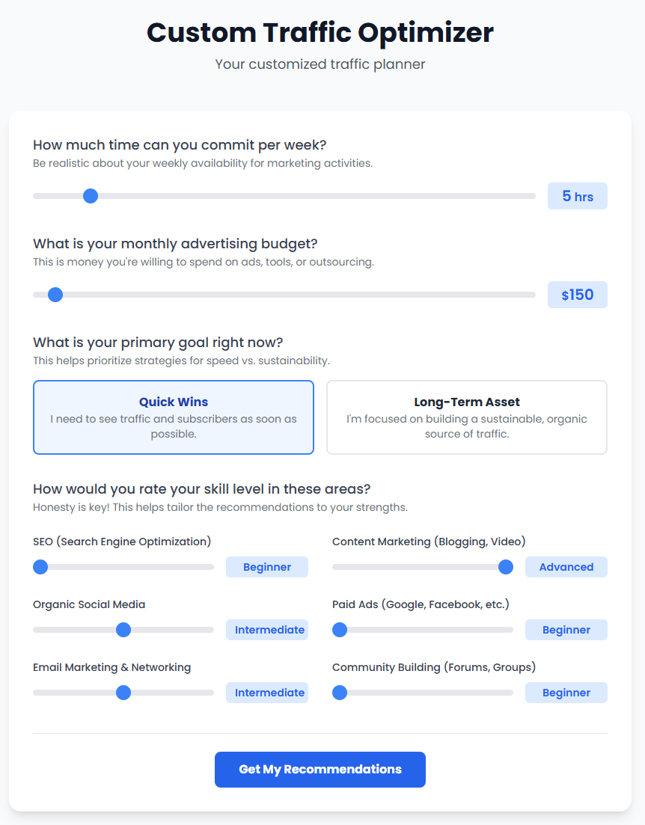Viewport: 645px width, 825px height.
Task: Set the Paid Ads skill slider
Action: [x=340, y=630]
